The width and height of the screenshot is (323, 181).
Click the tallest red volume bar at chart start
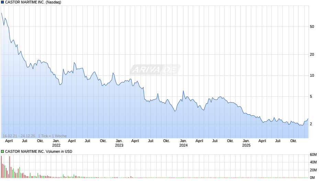(x=1, y=167)
